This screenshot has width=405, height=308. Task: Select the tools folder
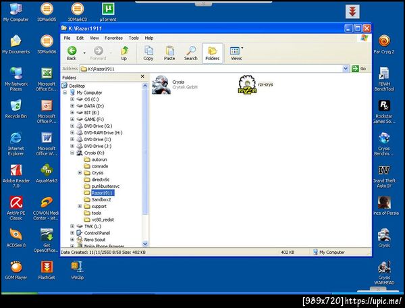pyautogui.click(x=97, y=213)
